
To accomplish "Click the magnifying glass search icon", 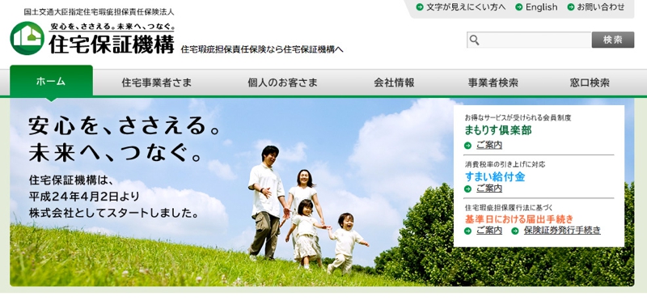I will (475, 40).
